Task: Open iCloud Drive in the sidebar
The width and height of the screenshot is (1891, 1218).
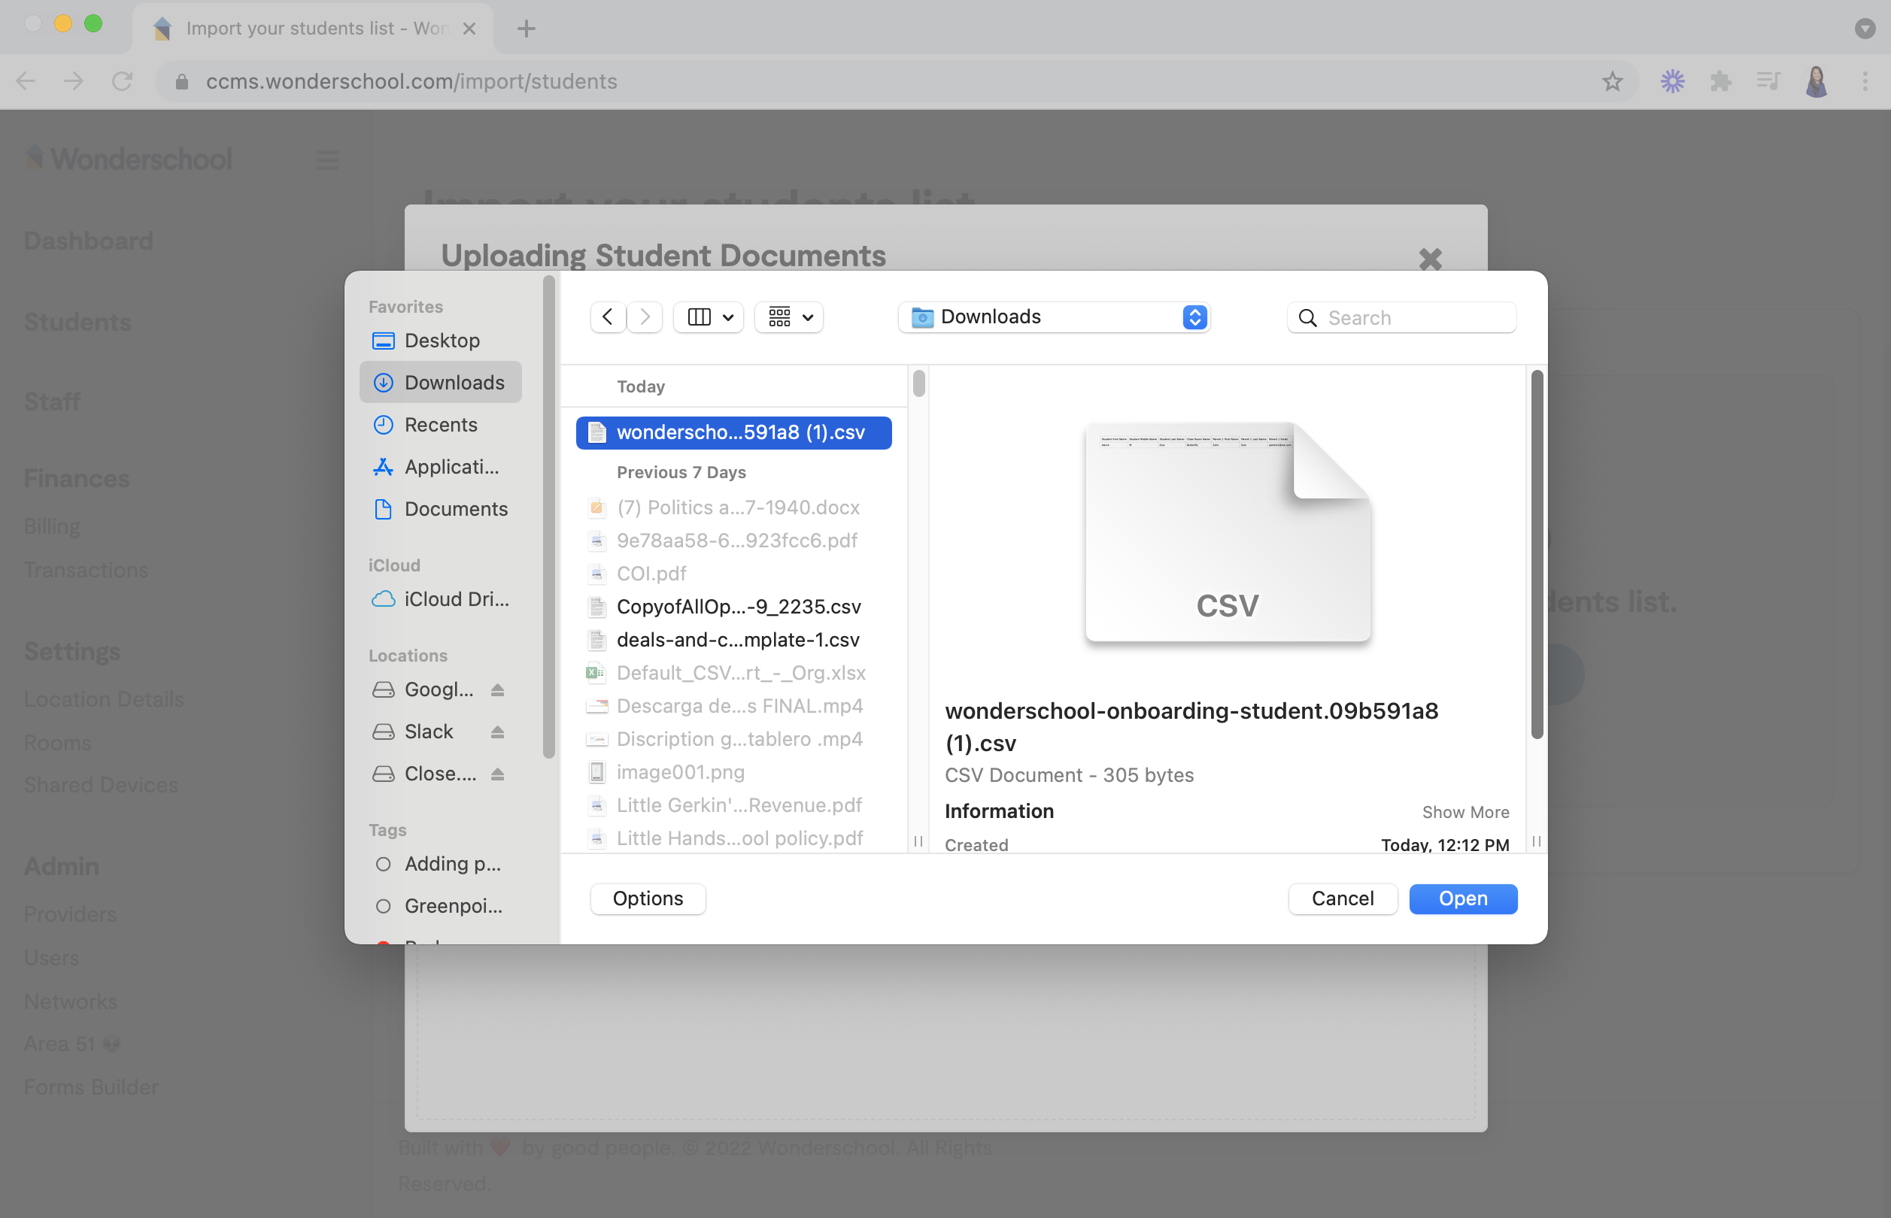Action: click(x=441, y=598)
